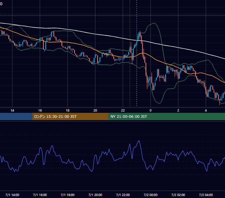Image resolution: width=225 pixels, height=198 pixels.
Task: Click the 18 hour label on price axis
Action: coord(67,111)
